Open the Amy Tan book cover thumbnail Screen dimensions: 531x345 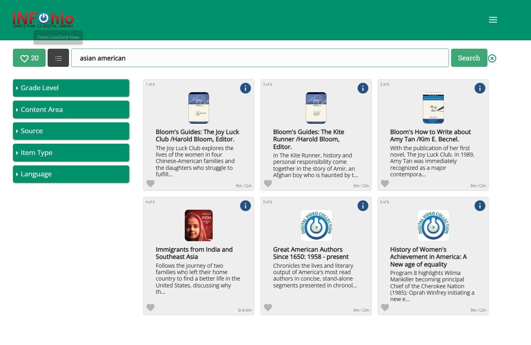tap(433, 108)
